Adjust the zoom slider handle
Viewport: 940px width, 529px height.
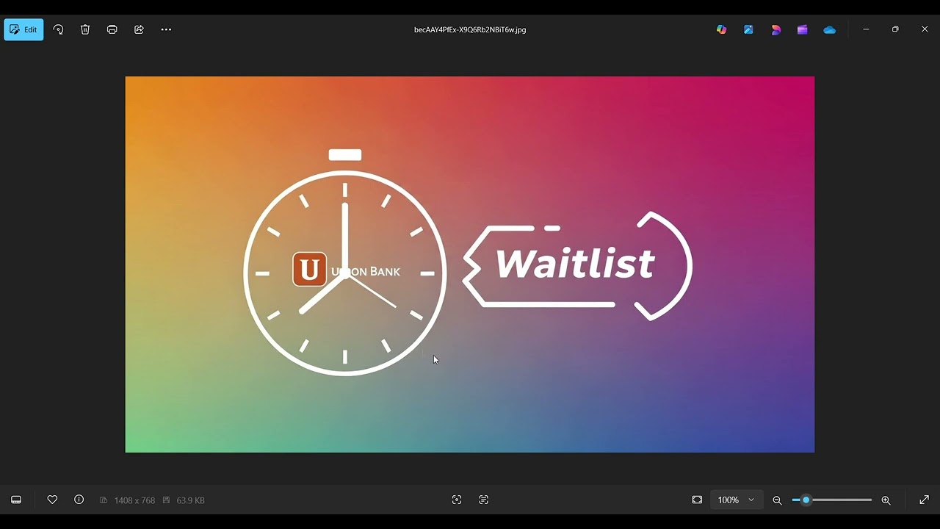click(x=806, y=500)
